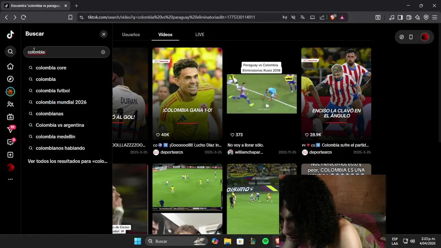This screenshot has height=248, width=441.
Task: Open the Leo AI sparkle icon
Action: pos(418,17)
